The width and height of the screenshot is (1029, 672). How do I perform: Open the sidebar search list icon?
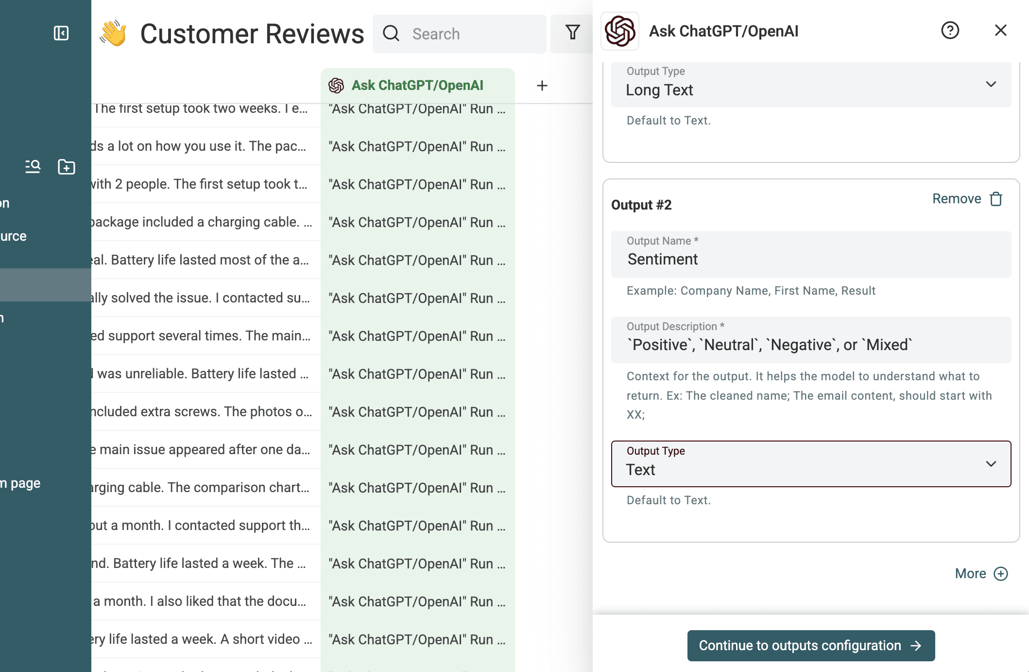tap(33, 167)
